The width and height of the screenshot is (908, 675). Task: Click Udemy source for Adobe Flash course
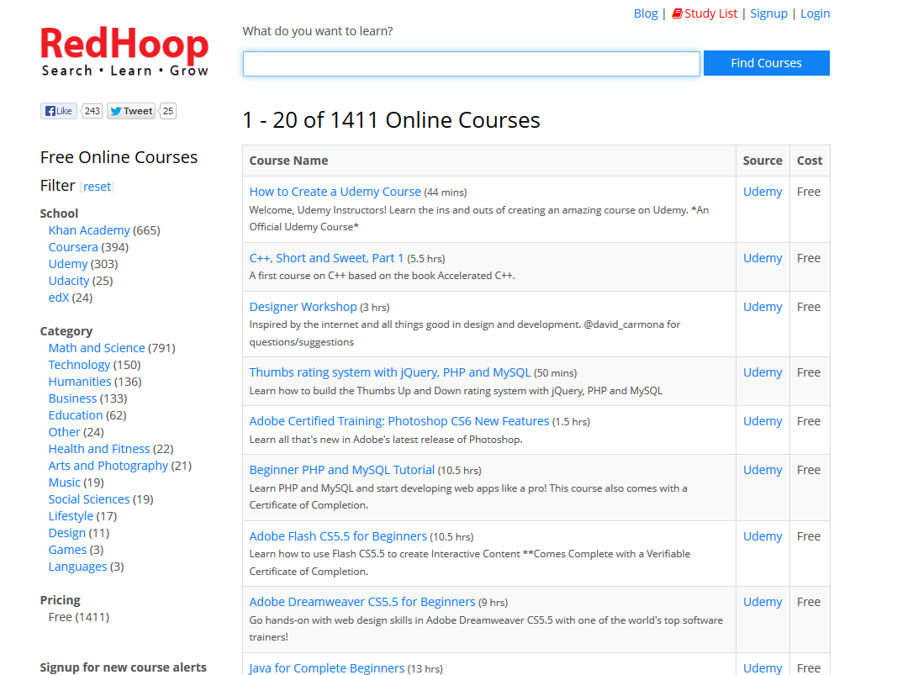[x=763, y=536]
